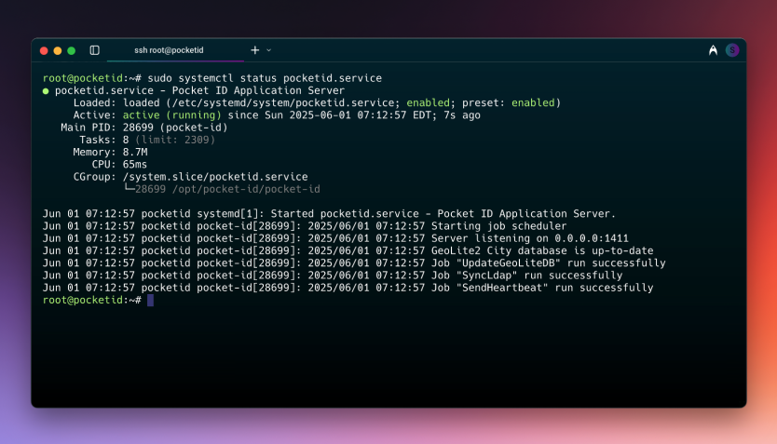This screenshot has width=777, height=444.
Task: Click the 'preset: enabled' text
Action: [x=509, y=103]
